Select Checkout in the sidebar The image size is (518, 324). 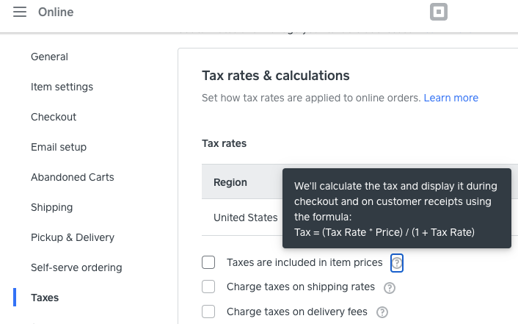(x=54, y=117)
